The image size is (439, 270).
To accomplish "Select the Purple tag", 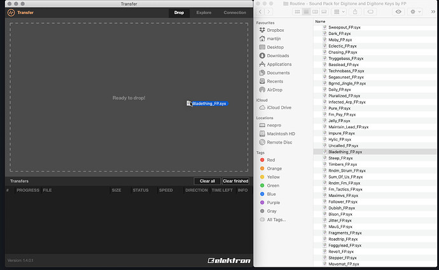I will 270,203.
